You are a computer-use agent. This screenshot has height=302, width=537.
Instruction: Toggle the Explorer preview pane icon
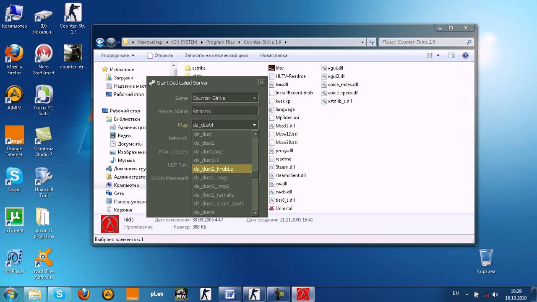tap(451, 55)
